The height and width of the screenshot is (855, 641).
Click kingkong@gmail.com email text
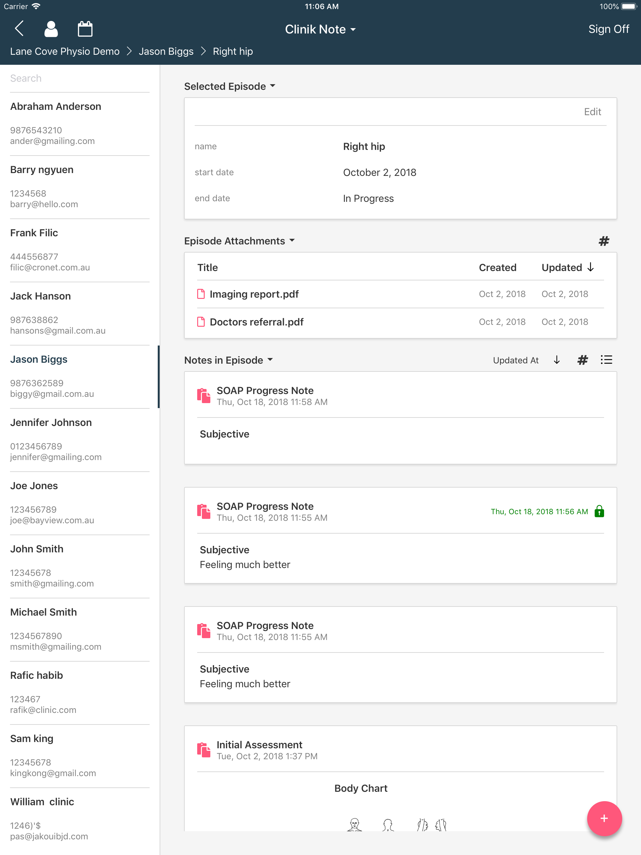[x=53, y=773]
